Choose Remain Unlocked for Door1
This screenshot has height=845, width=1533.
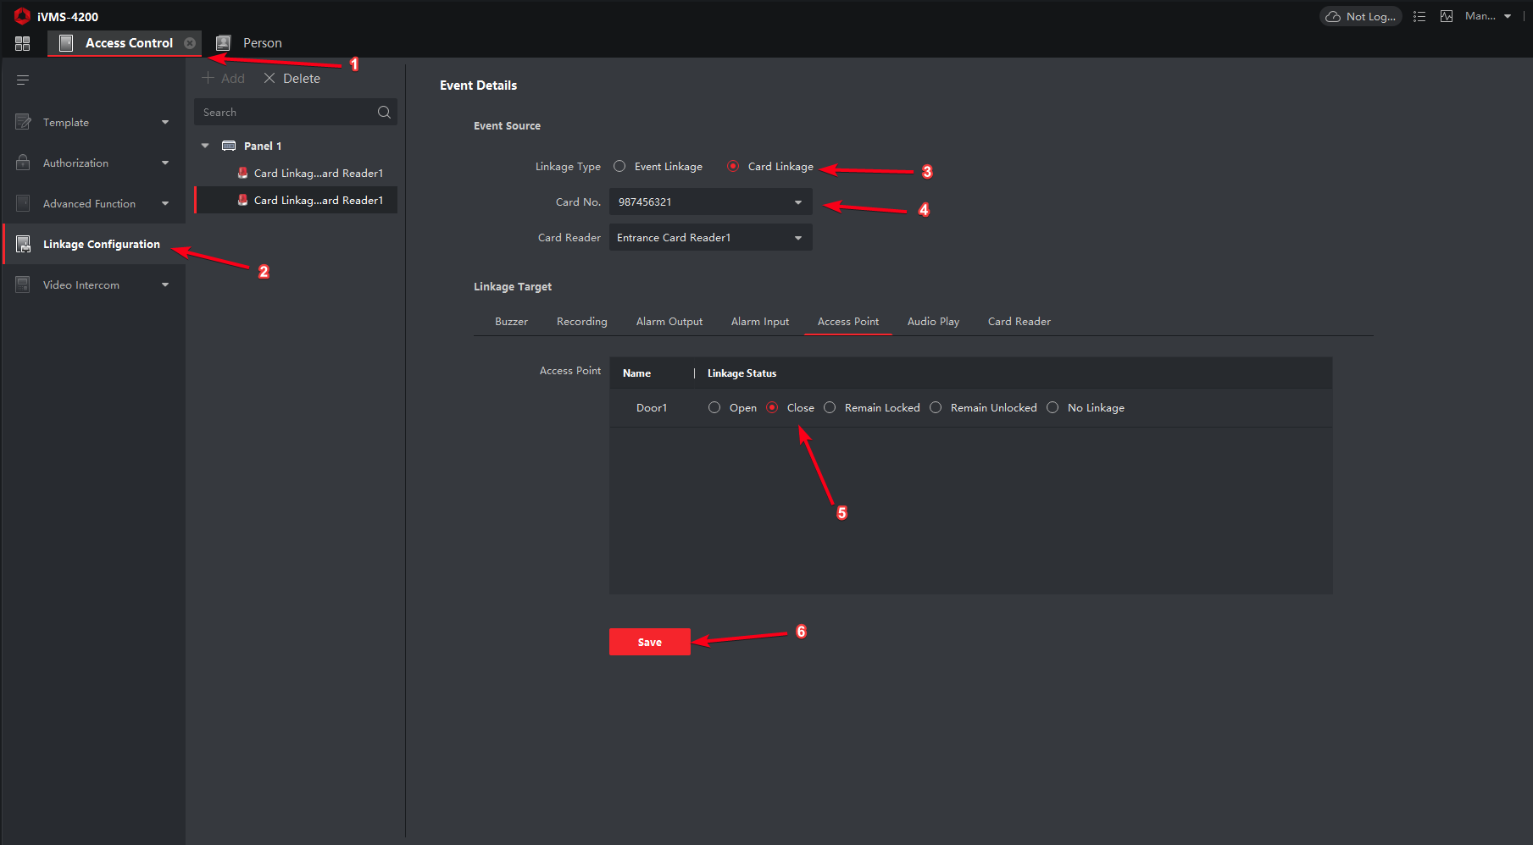[936, 408]
